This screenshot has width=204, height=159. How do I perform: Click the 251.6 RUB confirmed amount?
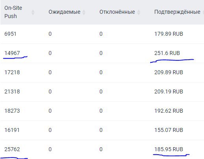[167, 53]
